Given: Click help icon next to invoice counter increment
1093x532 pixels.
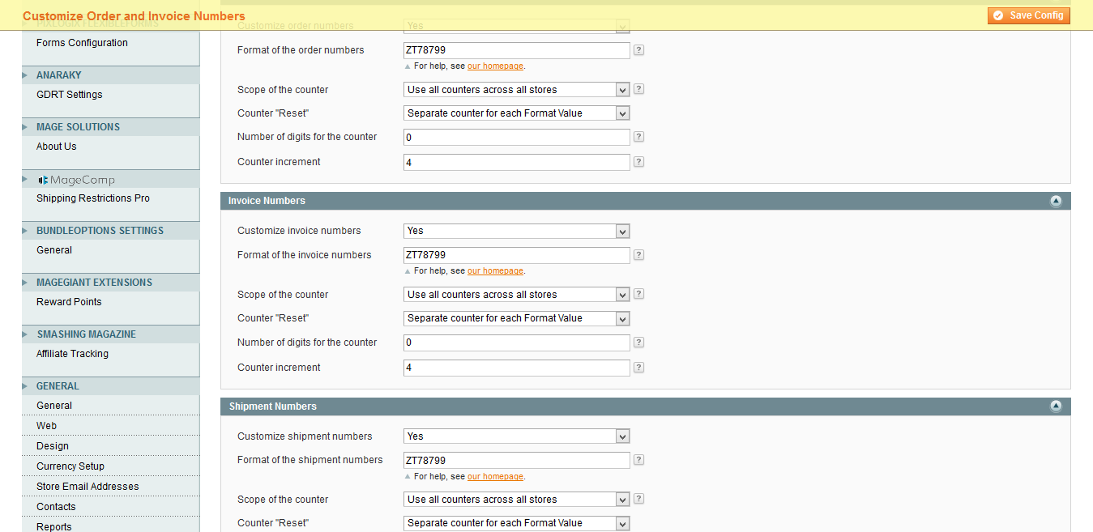Looking at the screenshot, I should click(x=638, y=368).
